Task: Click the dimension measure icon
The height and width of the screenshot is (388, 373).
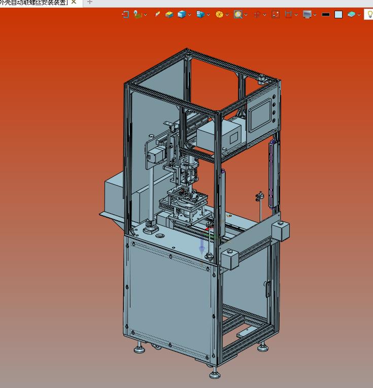Action: 288,14
